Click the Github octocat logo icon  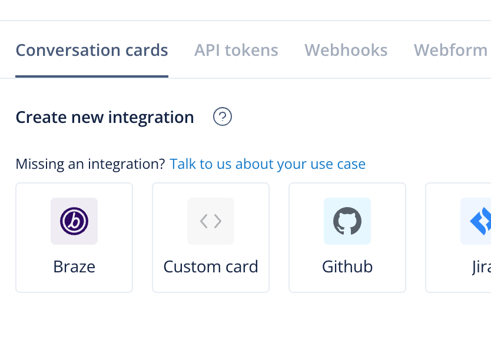coord(347,221)
